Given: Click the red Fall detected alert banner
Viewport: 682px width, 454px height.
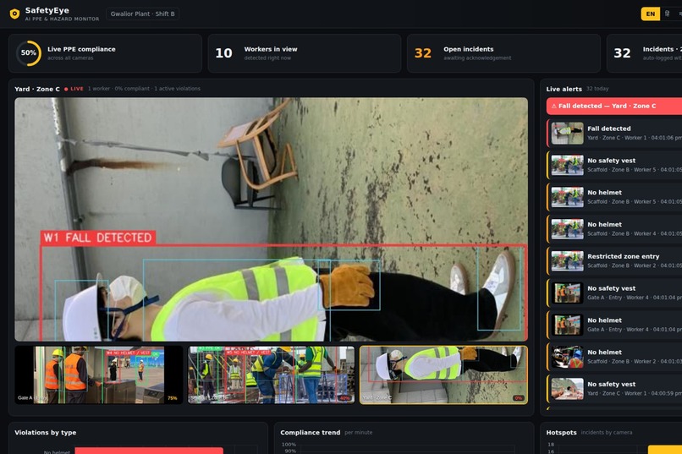Looking at the screenshot, I should click(x=614, y=106).
